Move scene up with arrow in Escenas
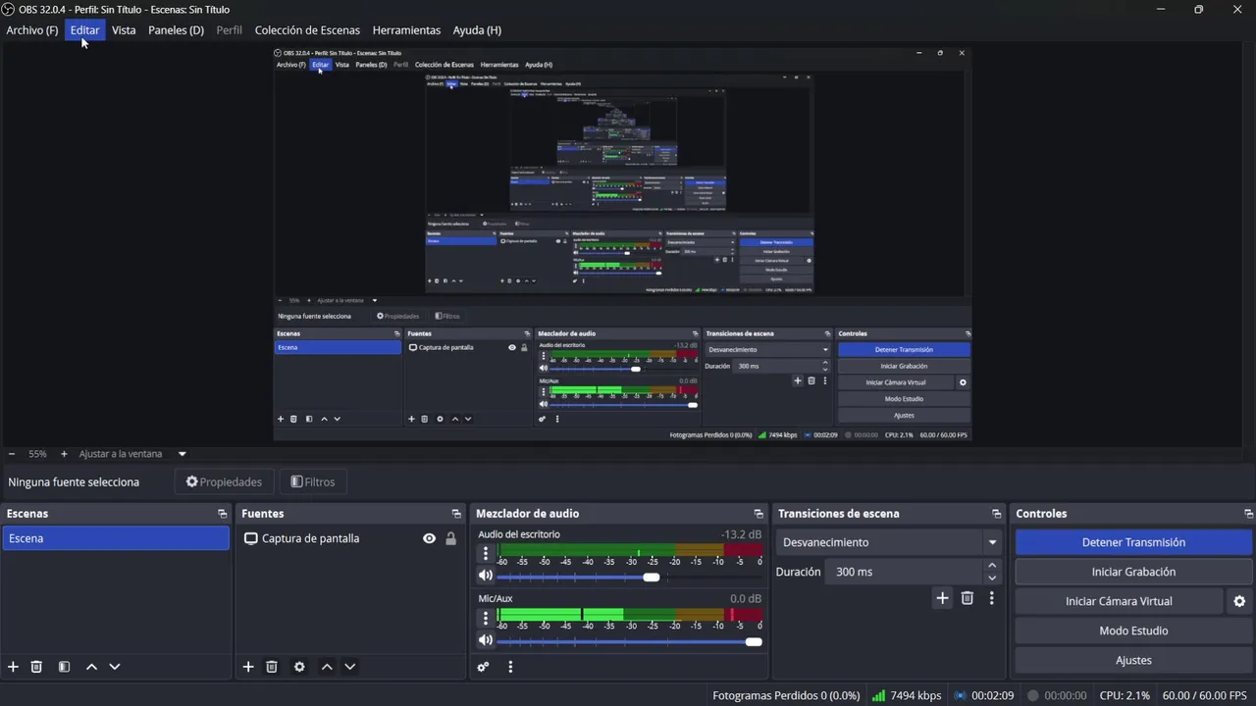The height and width of the screenshot is (706, 1256). point(91,667)
